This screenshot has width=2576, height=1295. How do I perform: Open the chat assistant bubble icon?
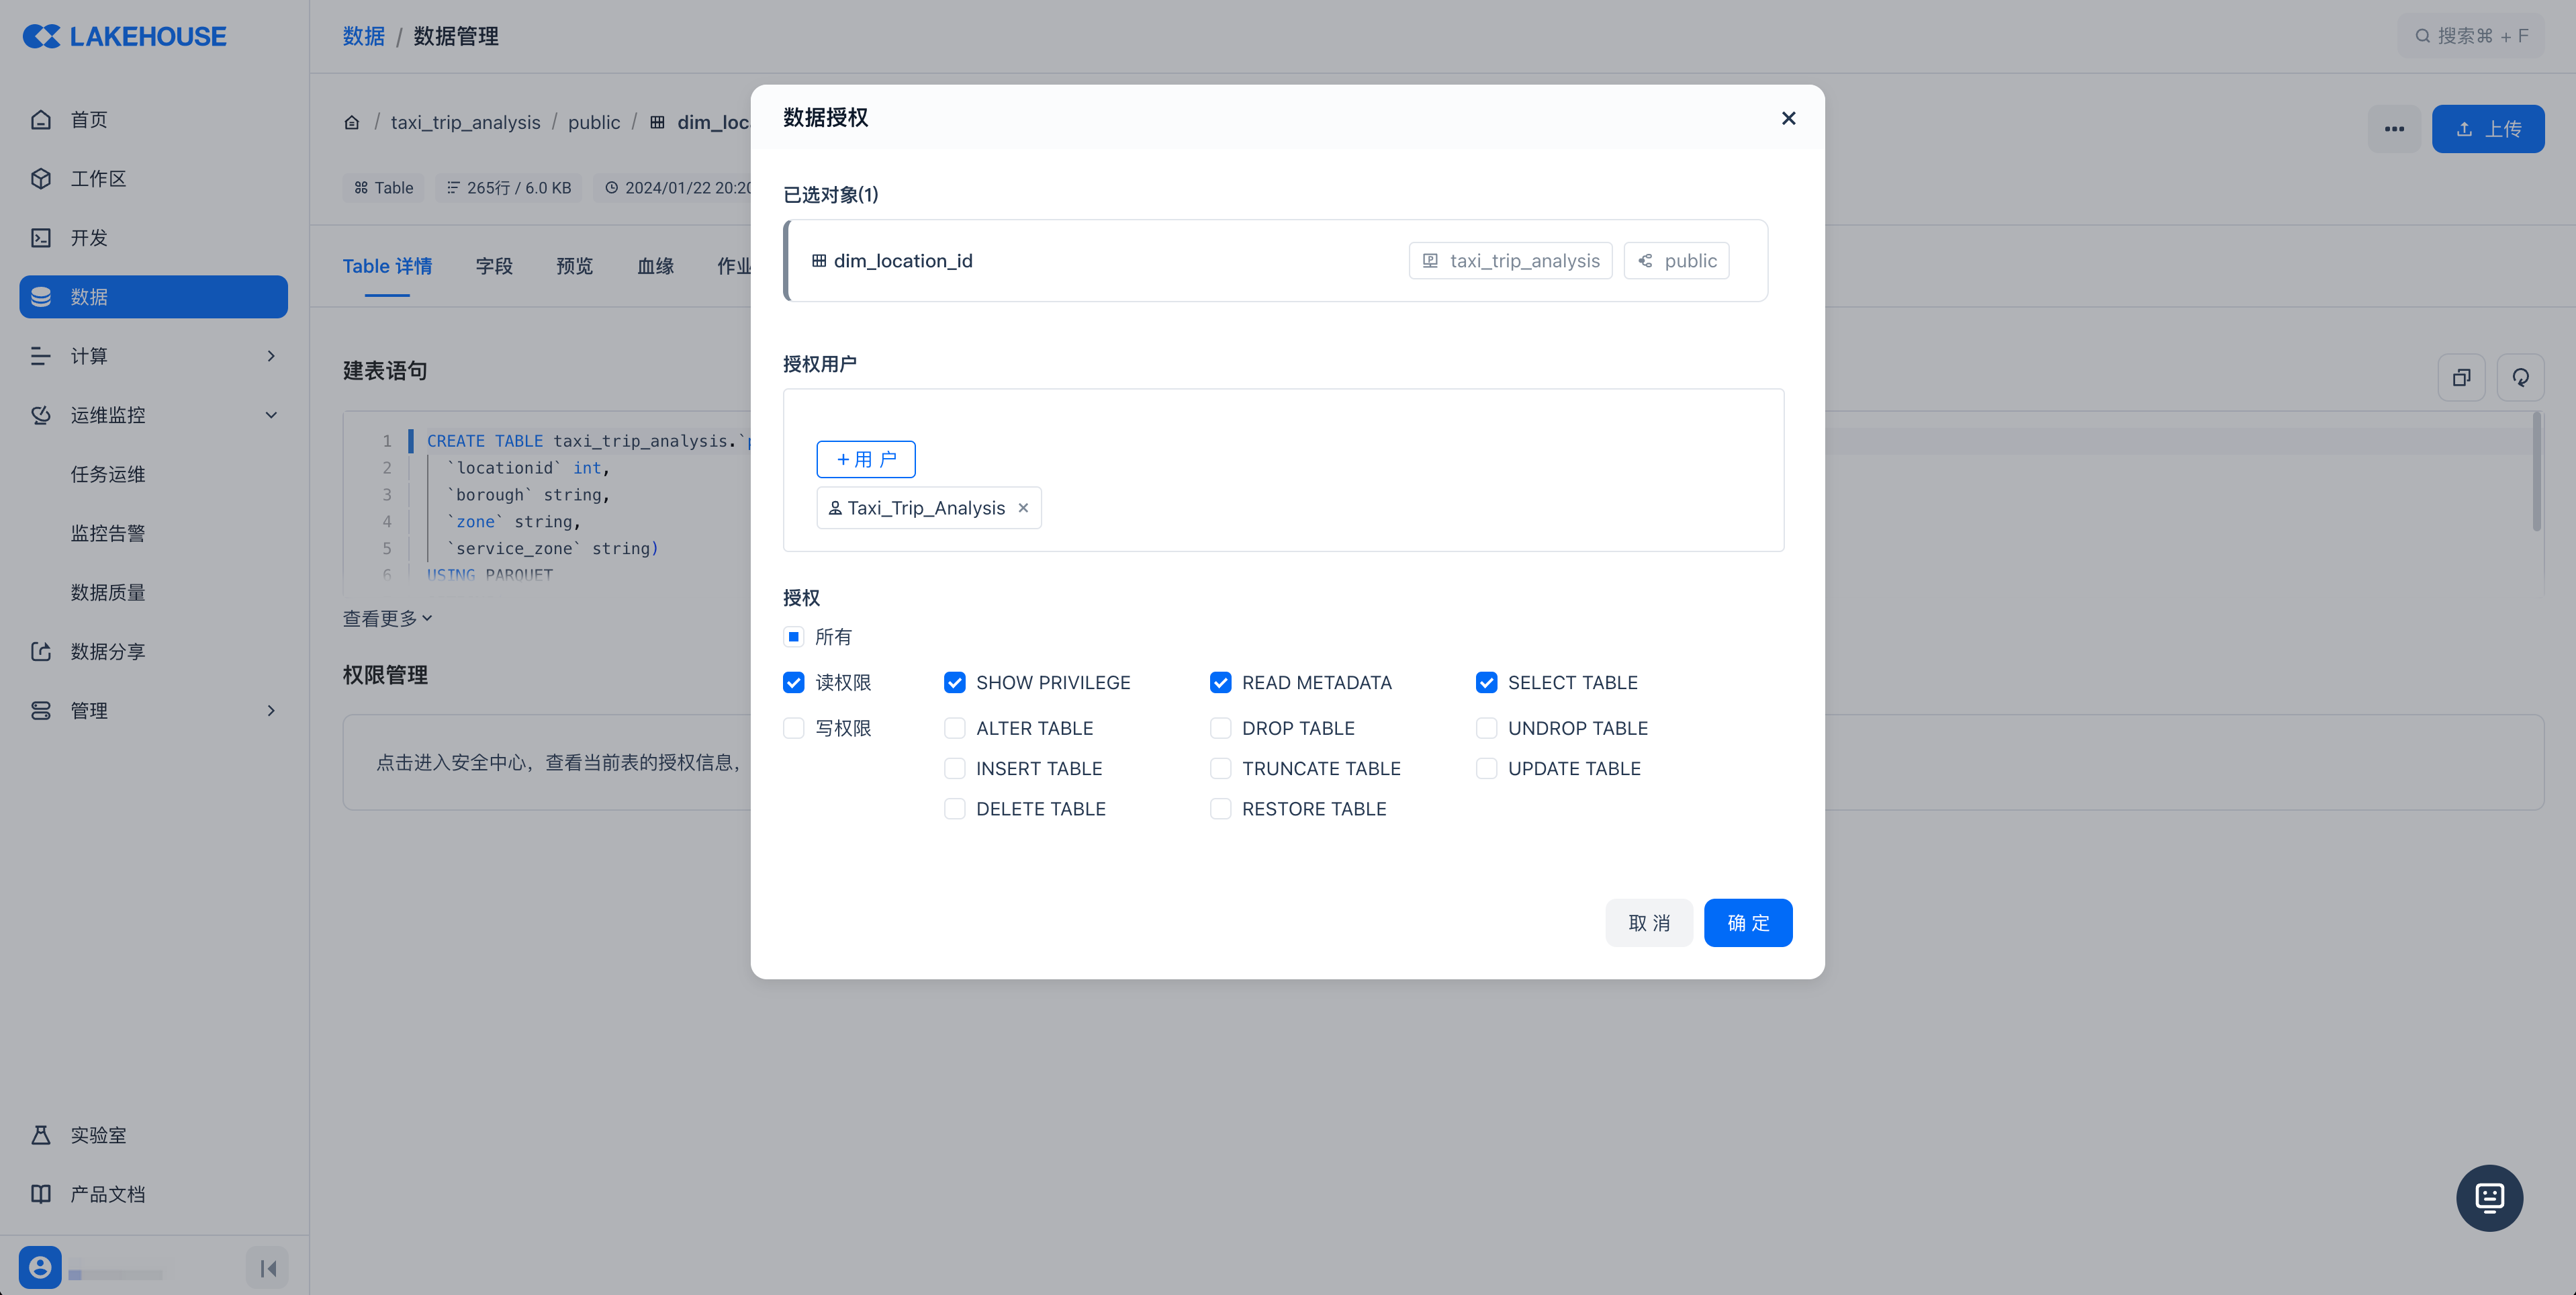coord(2489,1197)
